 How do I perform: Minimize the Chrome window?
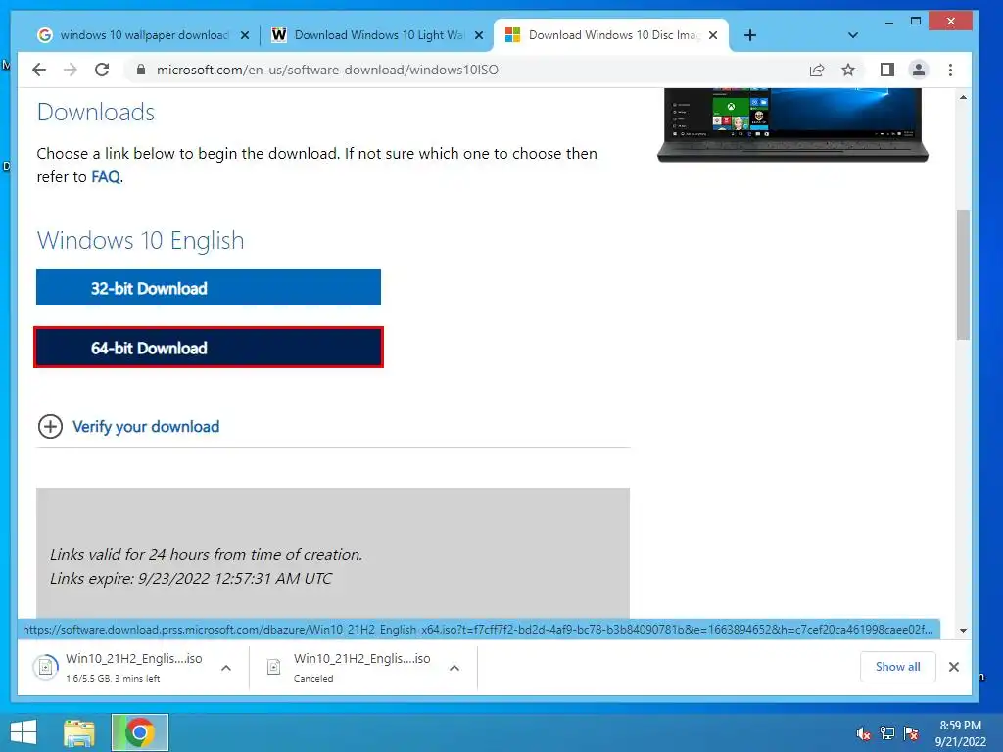889,22
